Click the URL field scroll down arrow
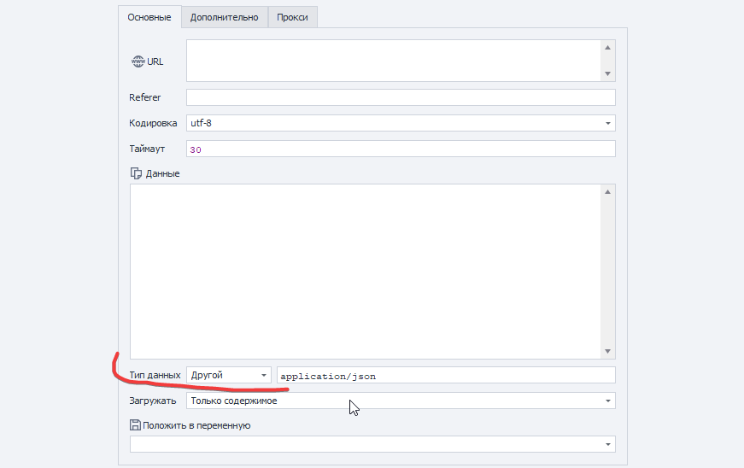The width and height of the screenshot is (744, 468). pos(608,74)
